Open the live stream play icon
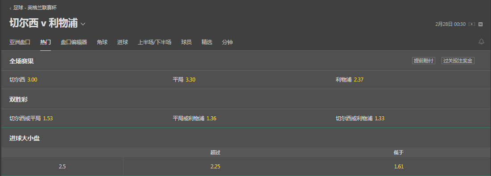The height and width of the screenshot is (176, 491). point(471,24)
